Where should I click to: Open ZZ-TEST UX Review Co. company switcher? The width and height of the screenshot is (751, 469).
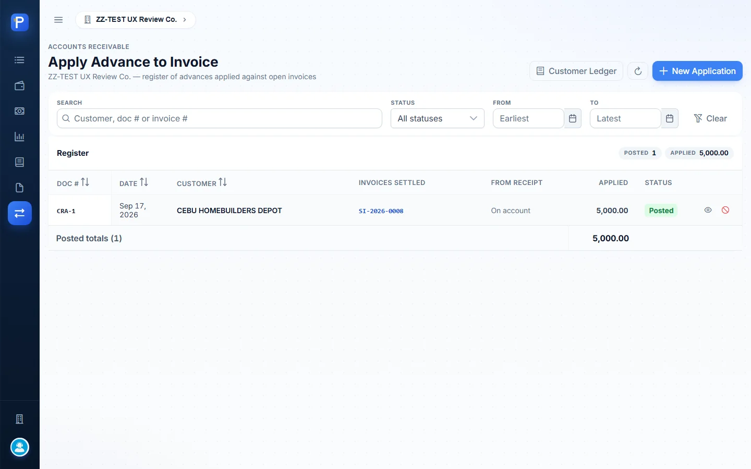[136, 20]
